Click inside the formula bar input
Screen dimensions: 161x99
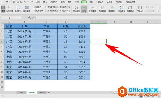coord(98,18)
